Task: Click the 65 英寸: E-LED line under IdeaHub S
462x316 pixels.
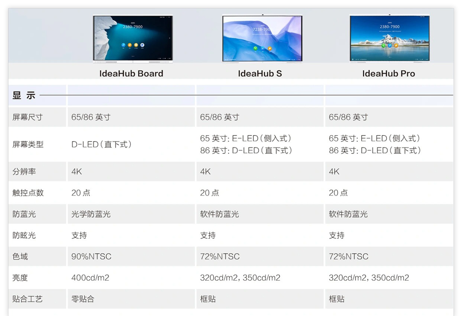Action: 246,138
